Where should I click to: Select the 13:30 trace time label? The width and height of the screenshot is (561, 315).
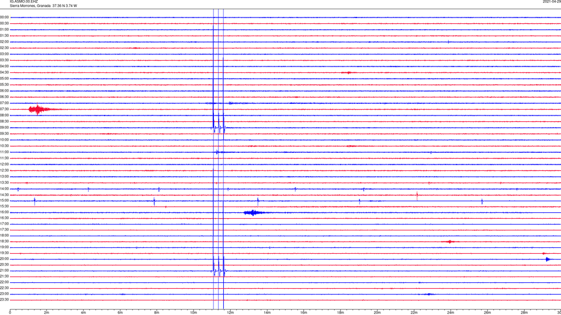coord(4,183)
